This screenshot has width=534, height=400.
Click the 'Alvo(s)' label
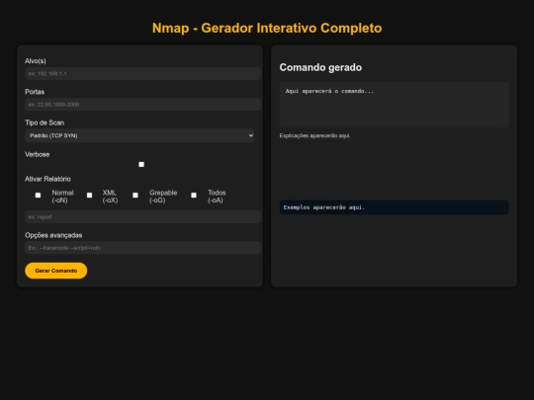[x=35, y=61]
